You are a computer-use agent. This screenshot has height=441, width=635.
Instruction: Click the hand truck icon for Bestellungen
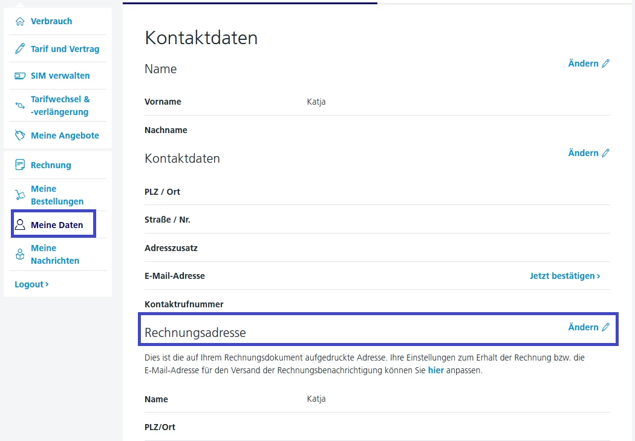click(x=20, y=195)
